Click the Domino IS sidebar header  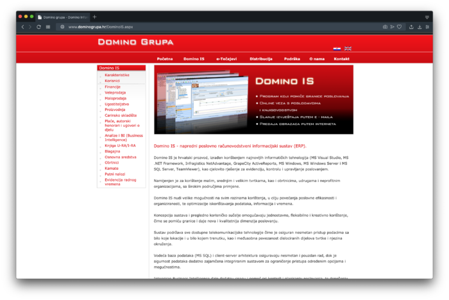point(121,68)
